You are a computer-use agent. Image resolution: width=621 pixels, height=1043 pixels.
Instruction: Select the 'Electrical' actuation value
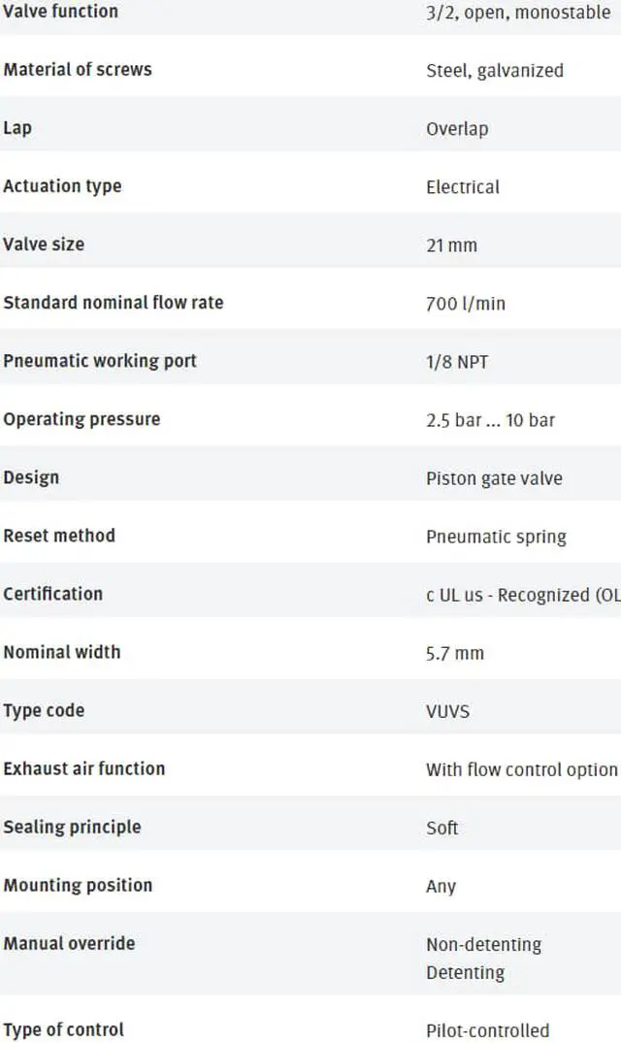tap(463, 187)
